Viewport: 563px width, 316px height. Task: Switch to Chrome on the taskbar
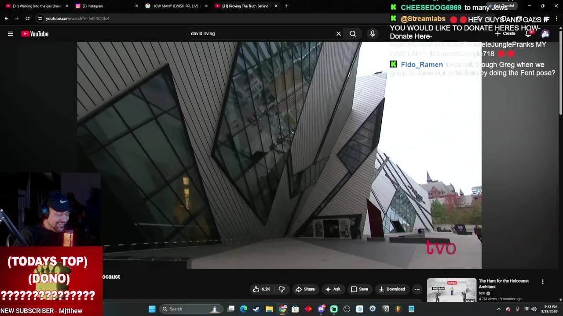coord(282,309)
